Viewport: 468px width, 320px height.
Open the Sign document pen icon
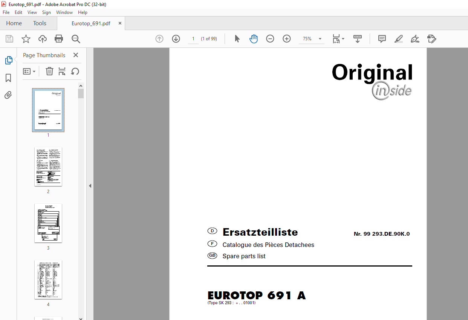(415, 39)
